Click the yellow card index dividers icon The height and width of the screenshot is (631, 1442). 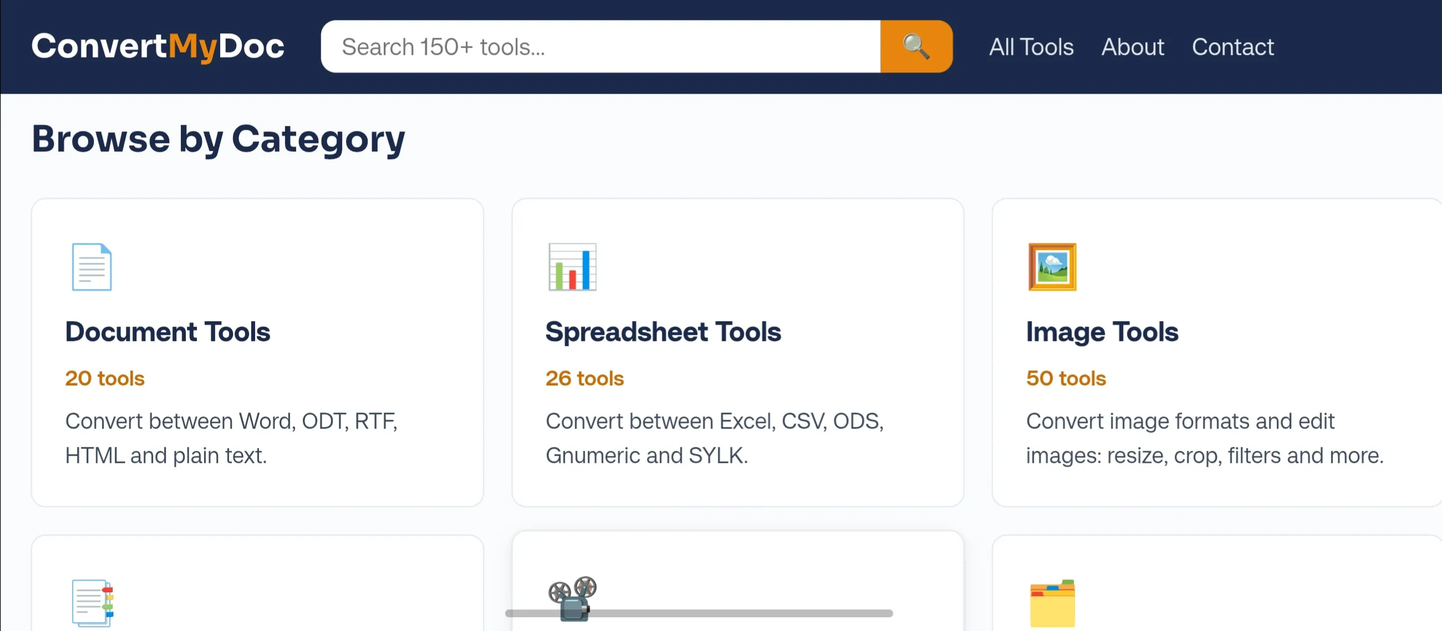tap(1053, 603)
